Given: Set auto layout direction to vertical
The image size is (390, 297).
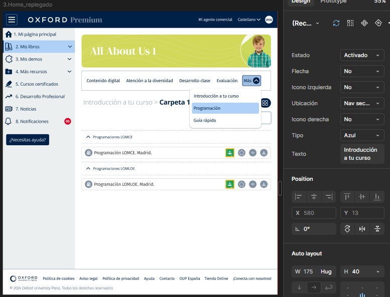Looking at the screenshot, I should (x=299, y=287).
